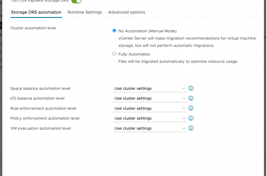The width and height of the screenshot is (266, 176).
Task: Open info tooltip for Space balance automation
Action: (x=191, y=88)
